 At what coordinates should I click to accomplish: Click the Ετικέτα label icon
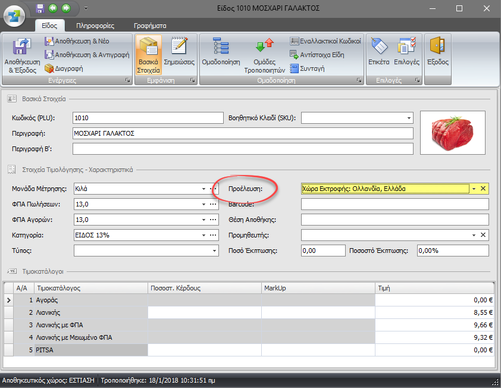tap(378, 51)
